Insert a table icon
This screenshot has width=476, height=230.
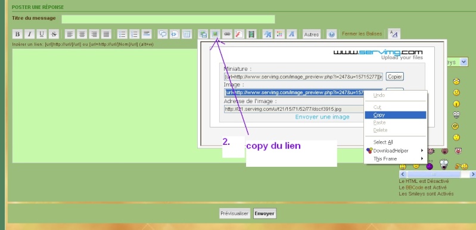(x=186, y=34)
